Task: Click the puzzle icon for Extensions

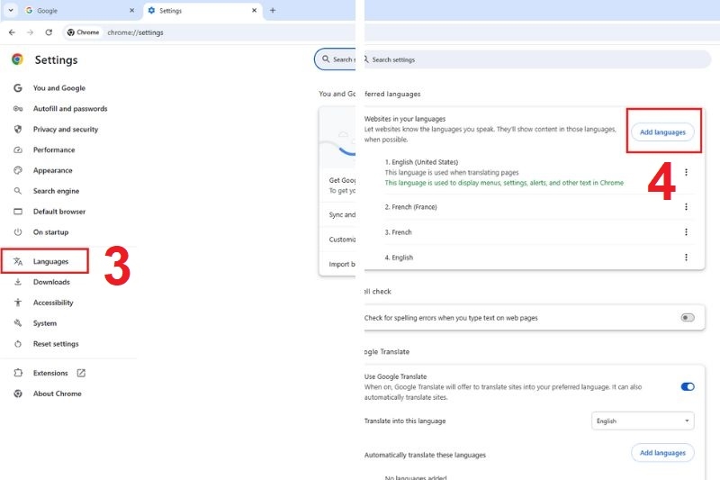Action: coord(18,373)
